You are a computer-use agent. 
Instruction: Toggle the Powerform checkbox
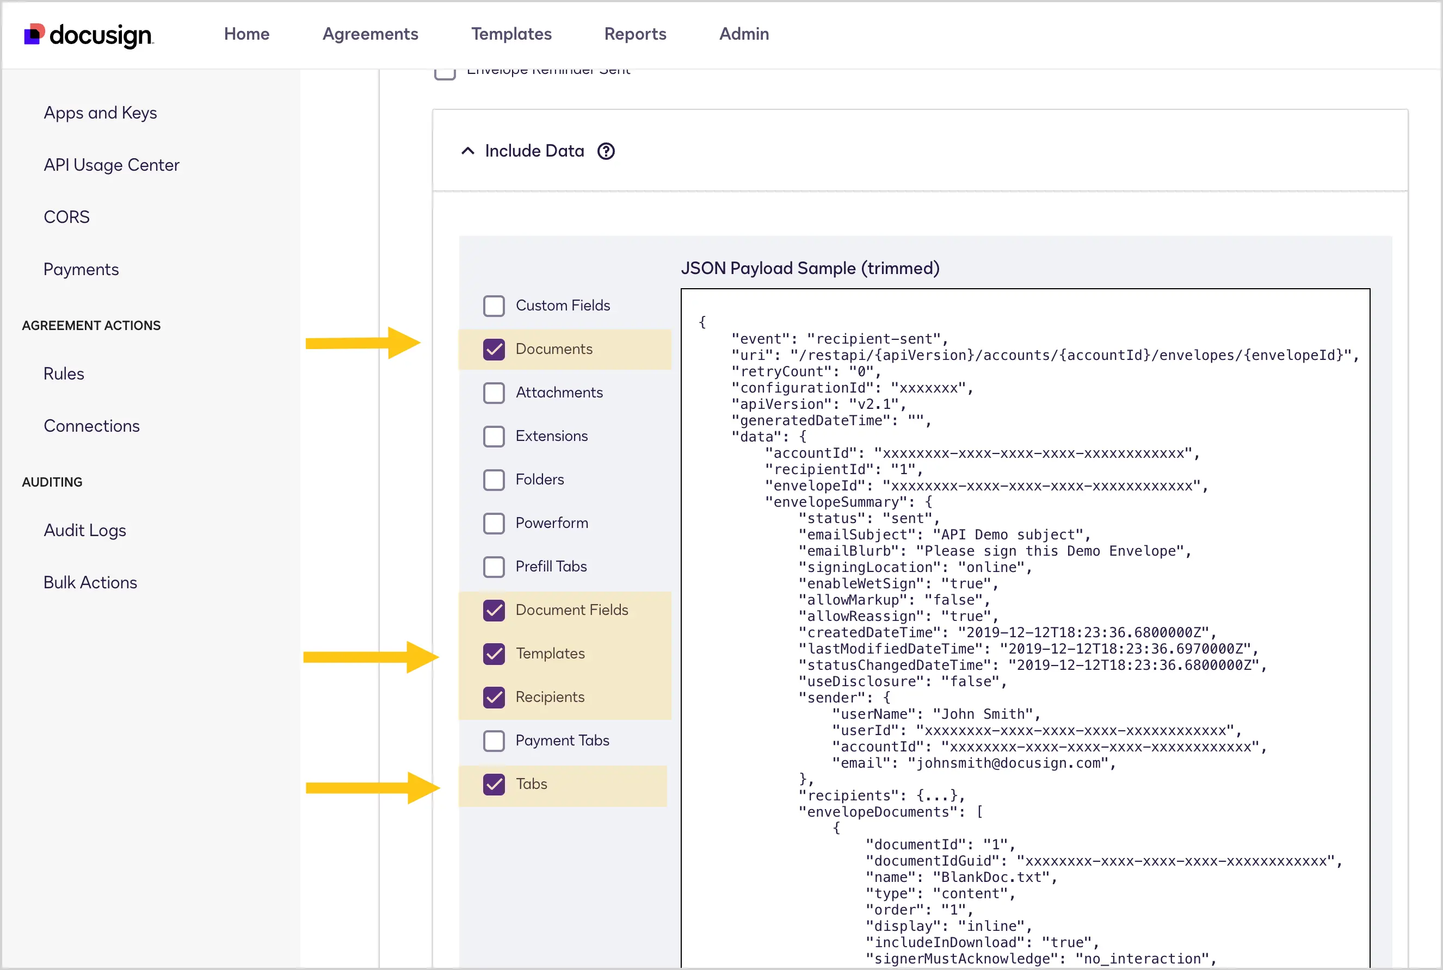point(494,524)
